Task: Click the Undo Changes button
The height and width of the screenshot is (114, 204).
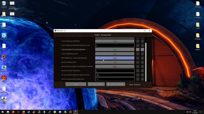Action: click(x=96, y=84)
